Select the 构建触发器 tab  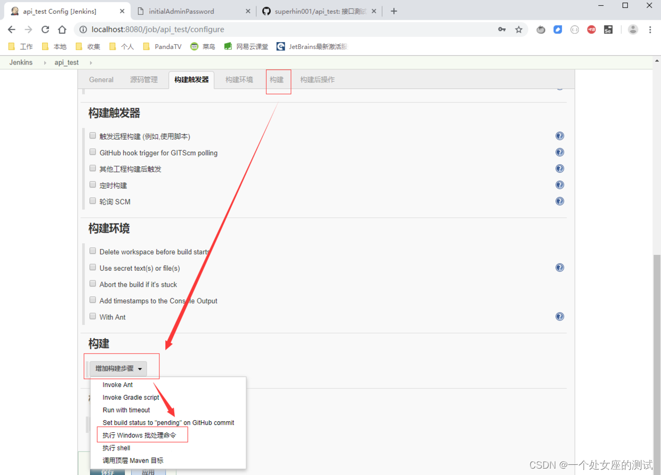point(191,80)
